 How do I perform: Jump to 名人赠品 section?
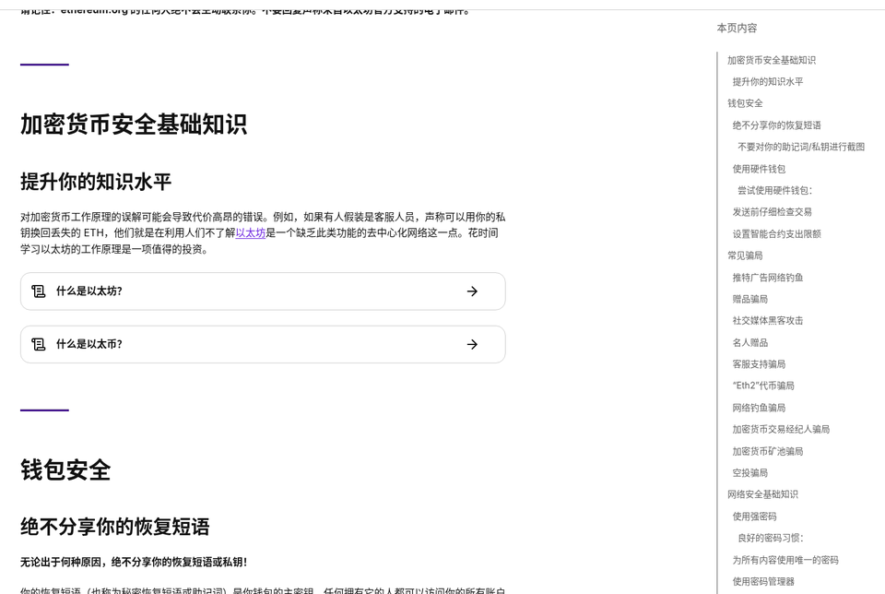pyautogui.click(x=749, y=342)
